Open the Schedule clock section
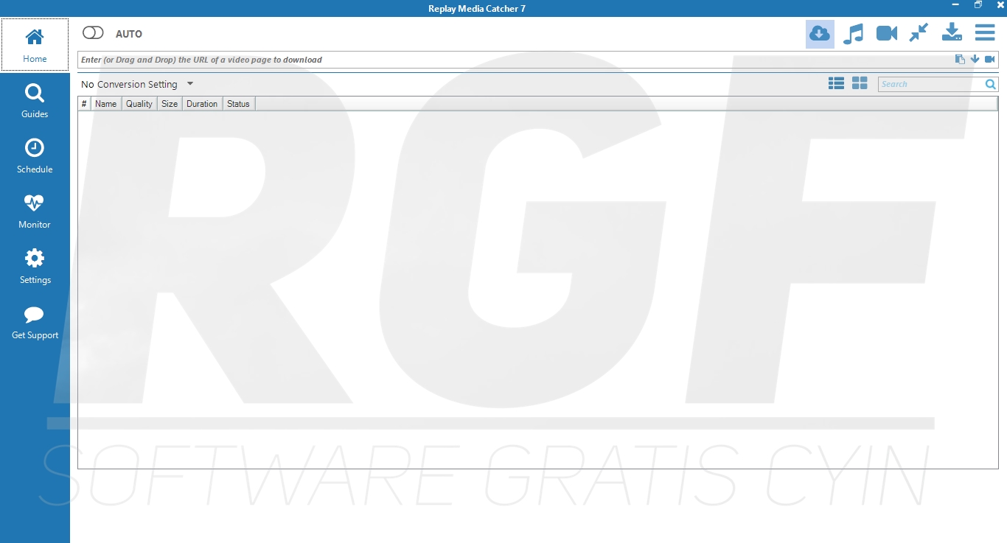The width and height of the screenshot is (1007, 543). [x=35, y=156]
